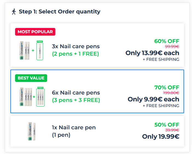This screenshot has width=192, height=154.
Task: Choose the 6x Nail care pens bundle
Action: pyautogui.click(x=76, y=93)
